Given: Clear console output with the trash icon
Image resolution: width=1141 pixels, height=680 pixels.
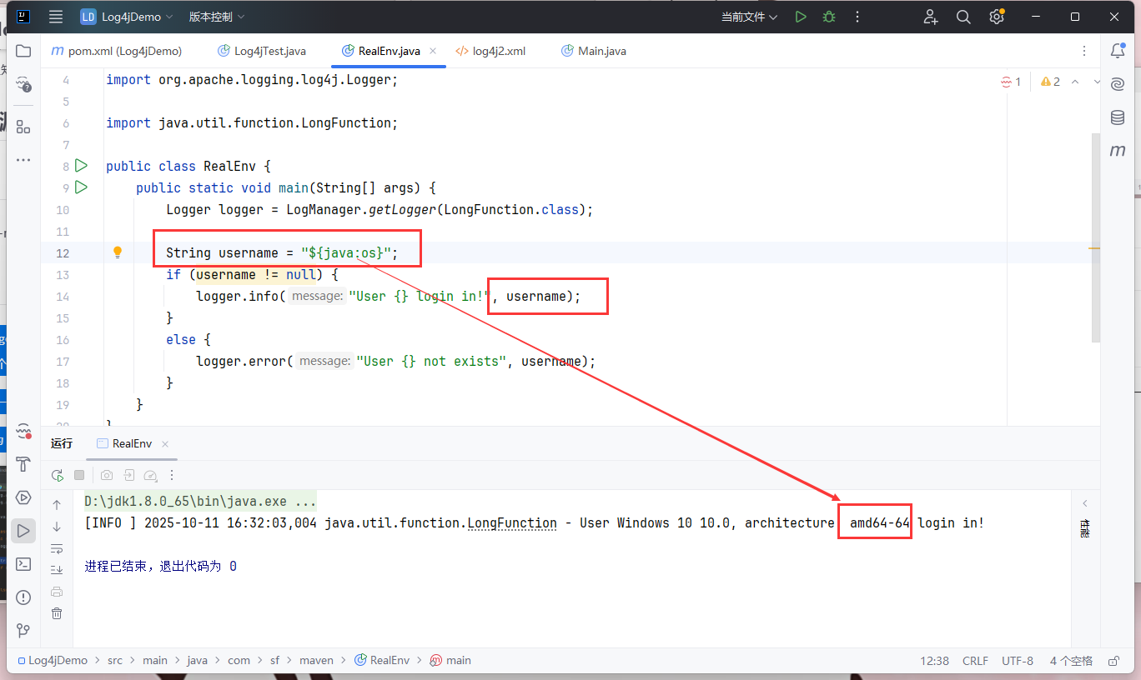Looking at the screenshot, I should point(57,613).
